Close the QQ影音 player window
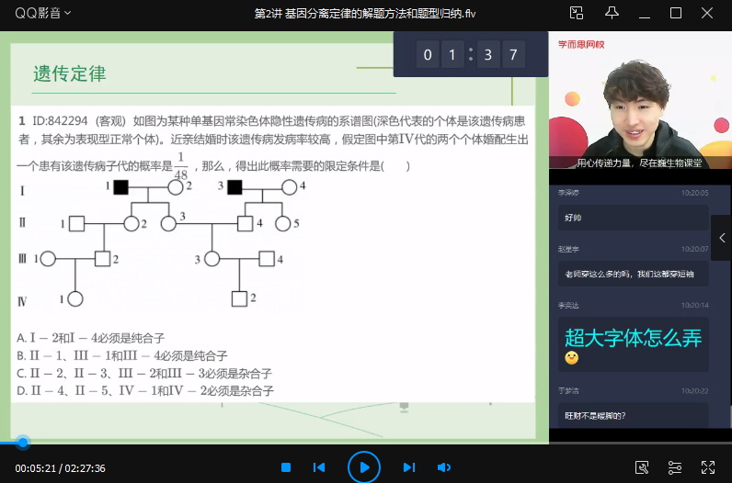The width and height of the screenshot is (732, 483). [x=708, y=13]
